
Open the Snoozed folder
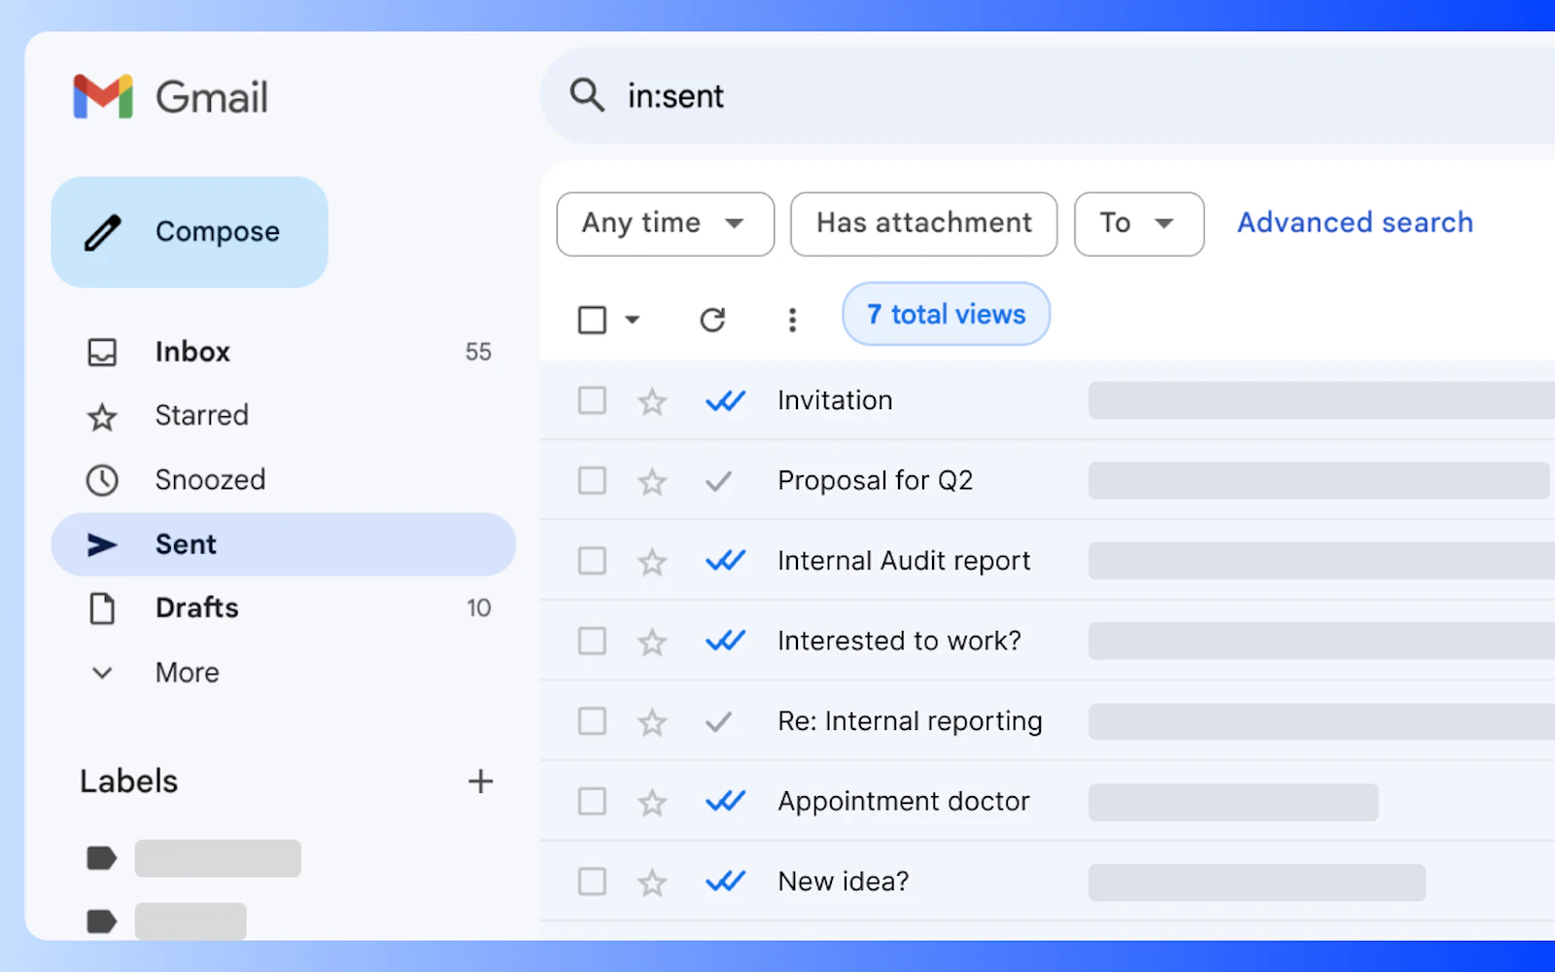coord(284,480)
